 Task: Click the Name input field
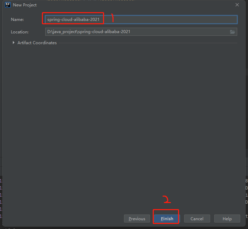(141, 20)
